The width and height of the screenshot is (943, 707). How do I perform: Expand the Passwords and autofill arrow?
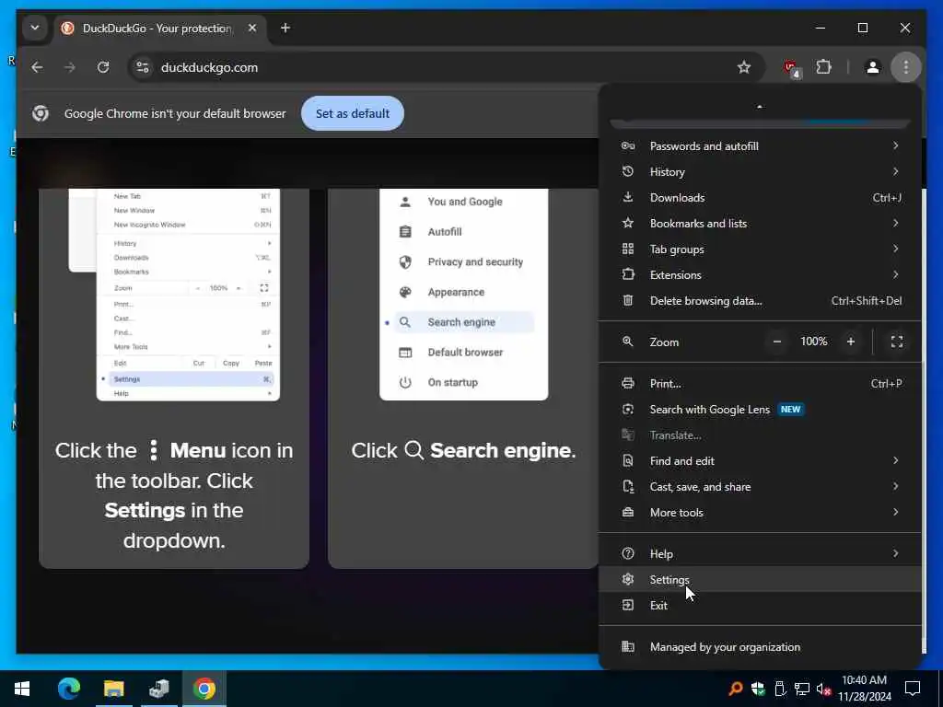pos(895,145)
